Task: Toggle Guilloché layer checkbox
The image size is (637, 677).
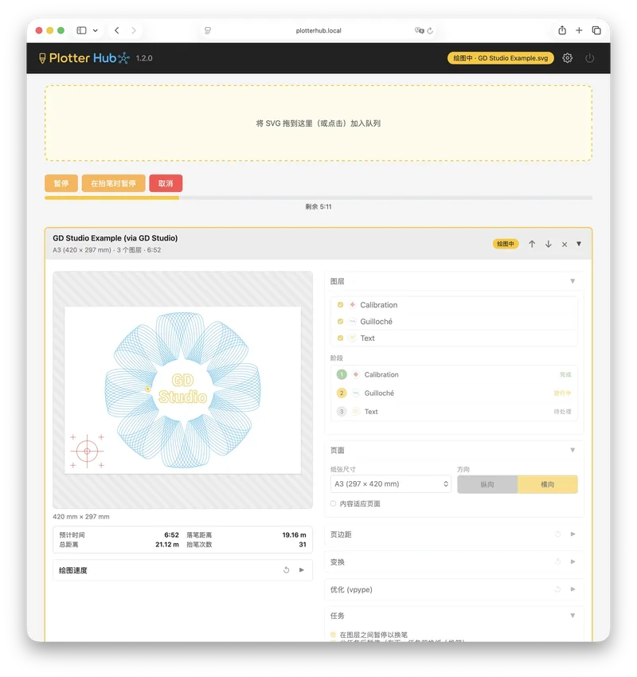Action: (x=340, y=321)
